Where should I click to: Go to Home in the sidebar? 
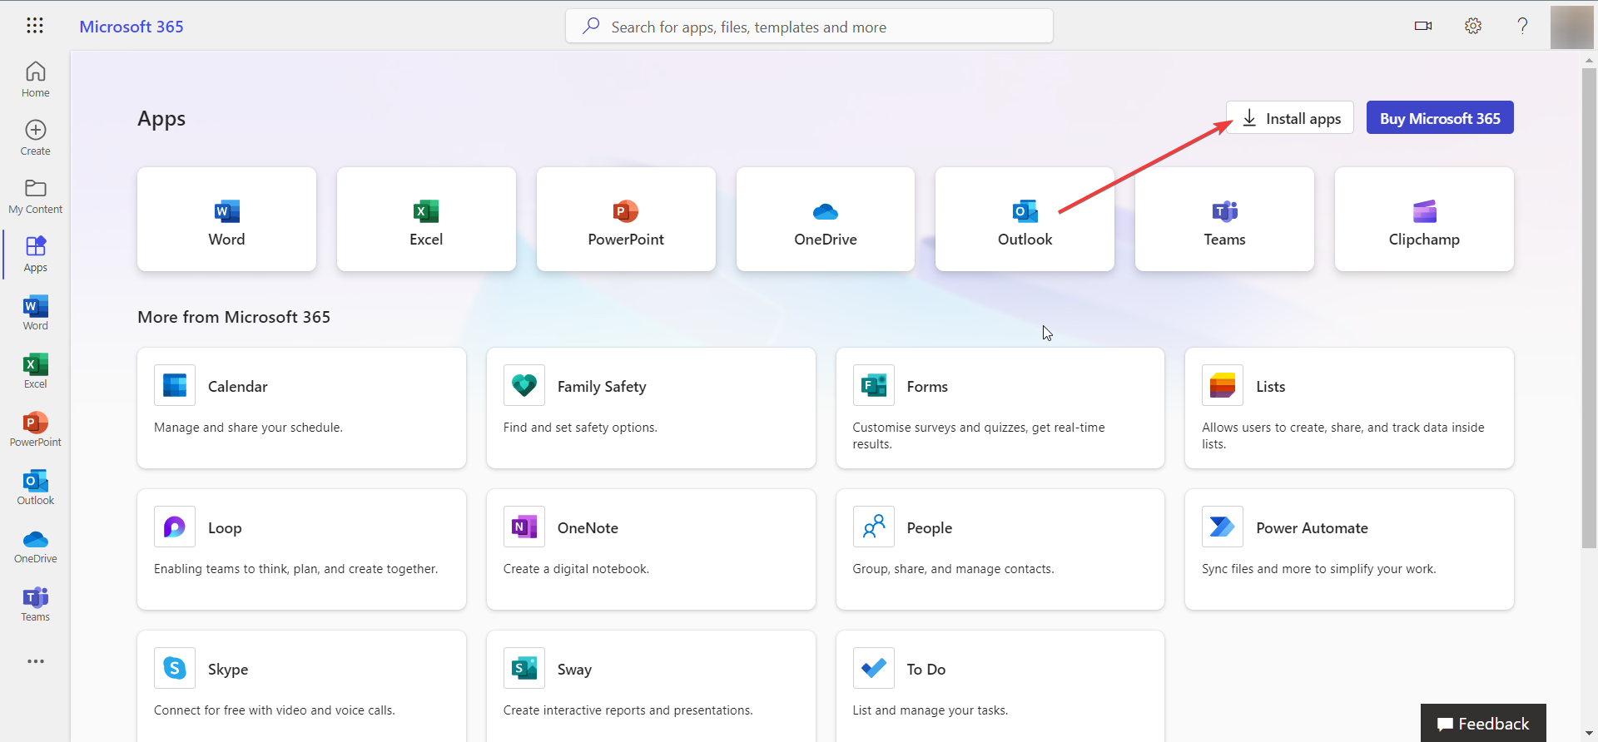tap(36, 80)
